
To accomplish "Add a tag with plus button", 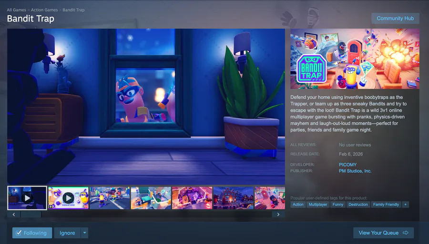I will pyautogui.click(x=406, y=205).
